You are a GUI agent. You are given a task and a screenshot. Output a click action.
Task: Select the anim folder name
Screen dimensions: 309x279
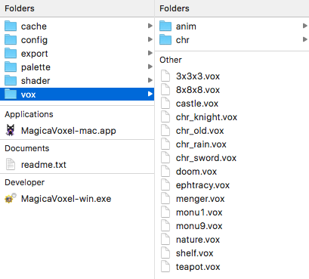[186, 26]
